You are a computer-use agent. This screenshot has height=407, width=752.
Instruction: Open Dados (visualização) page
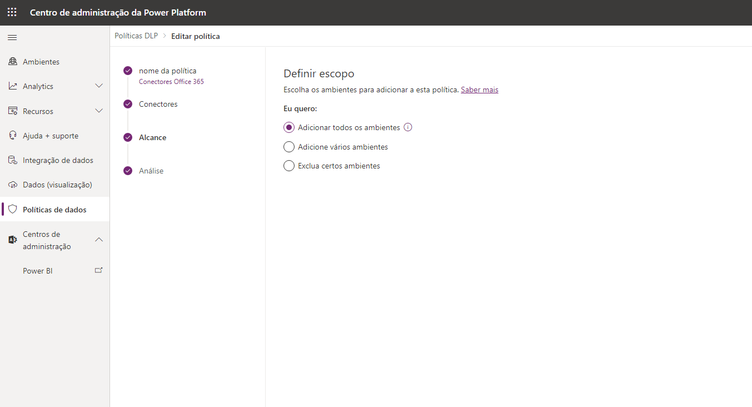point(55,185)
